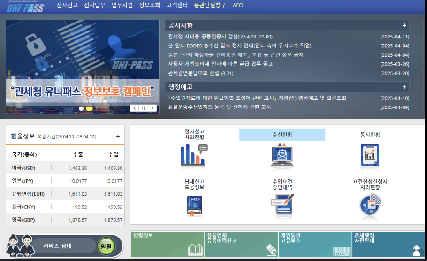Screen dimensions: 427x261
Task: Open the 전자신고 처리현황 bar chart icon
Action: 194,155
